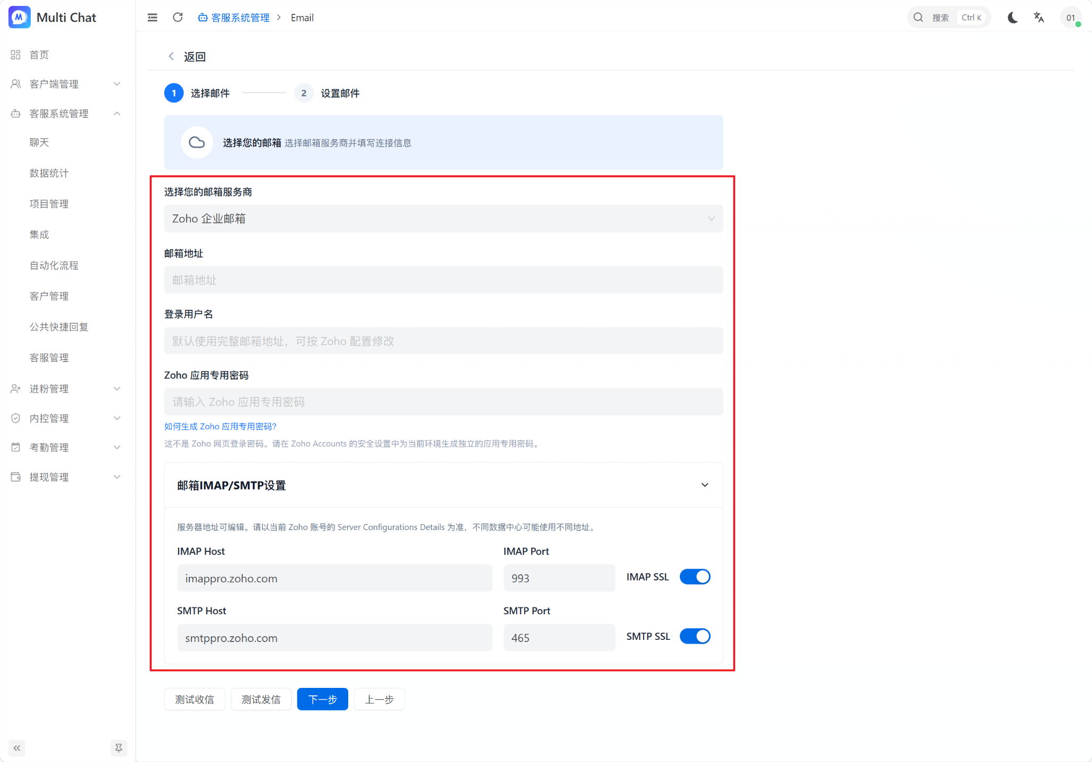Screen dimensions: 1092x762
Task: Click the 客户端管理 people icon
Action: coord(15,84)
